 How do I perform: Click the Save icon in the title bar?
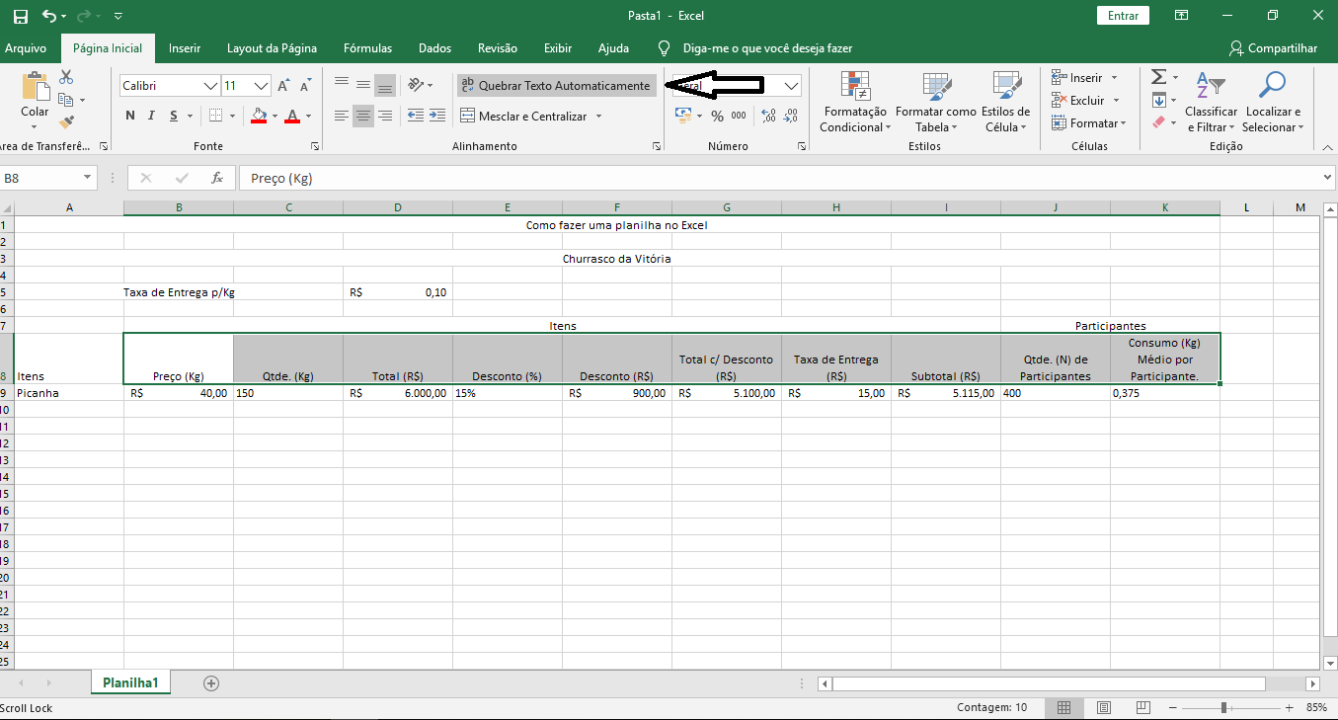click(x=21, y=16)
